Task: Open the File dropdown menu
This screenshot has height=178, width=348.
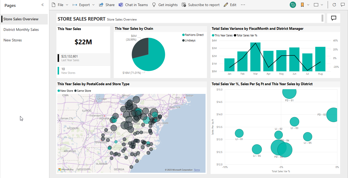Action: click(60, 5)
